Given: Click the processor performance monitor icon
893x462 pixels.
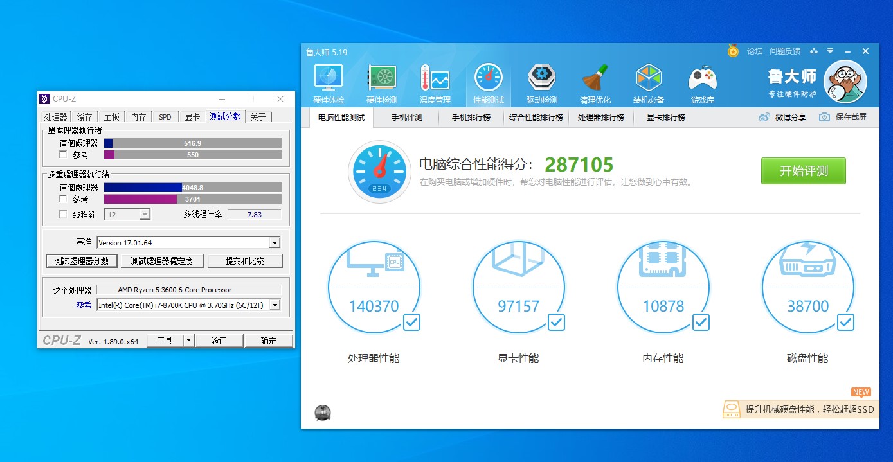Looking at the screenshot, I should click(x=375, y=264).
